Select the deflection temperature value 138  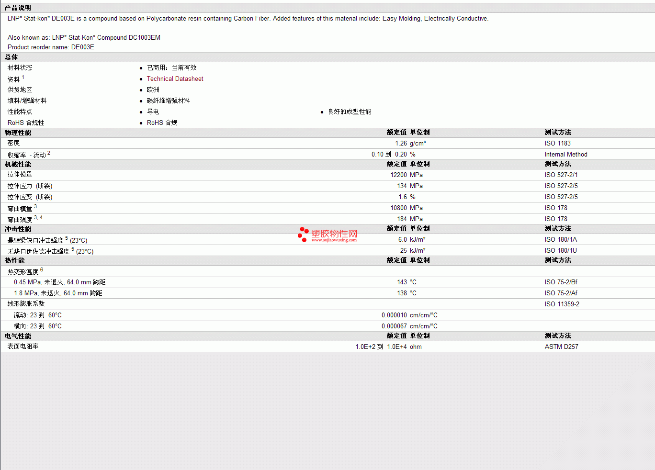click(402, 293)
